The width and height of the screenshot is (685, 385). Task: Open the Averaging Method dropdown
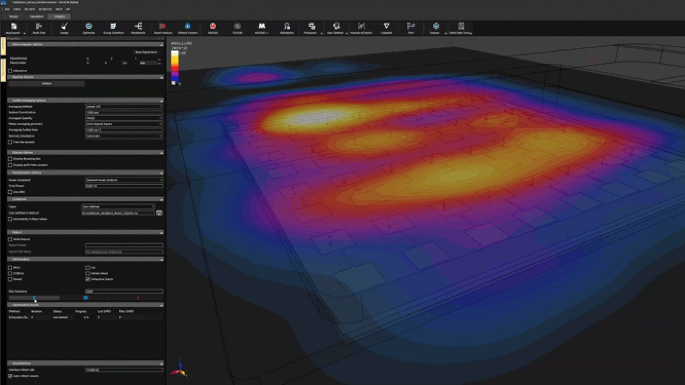(x=124, y=106)
